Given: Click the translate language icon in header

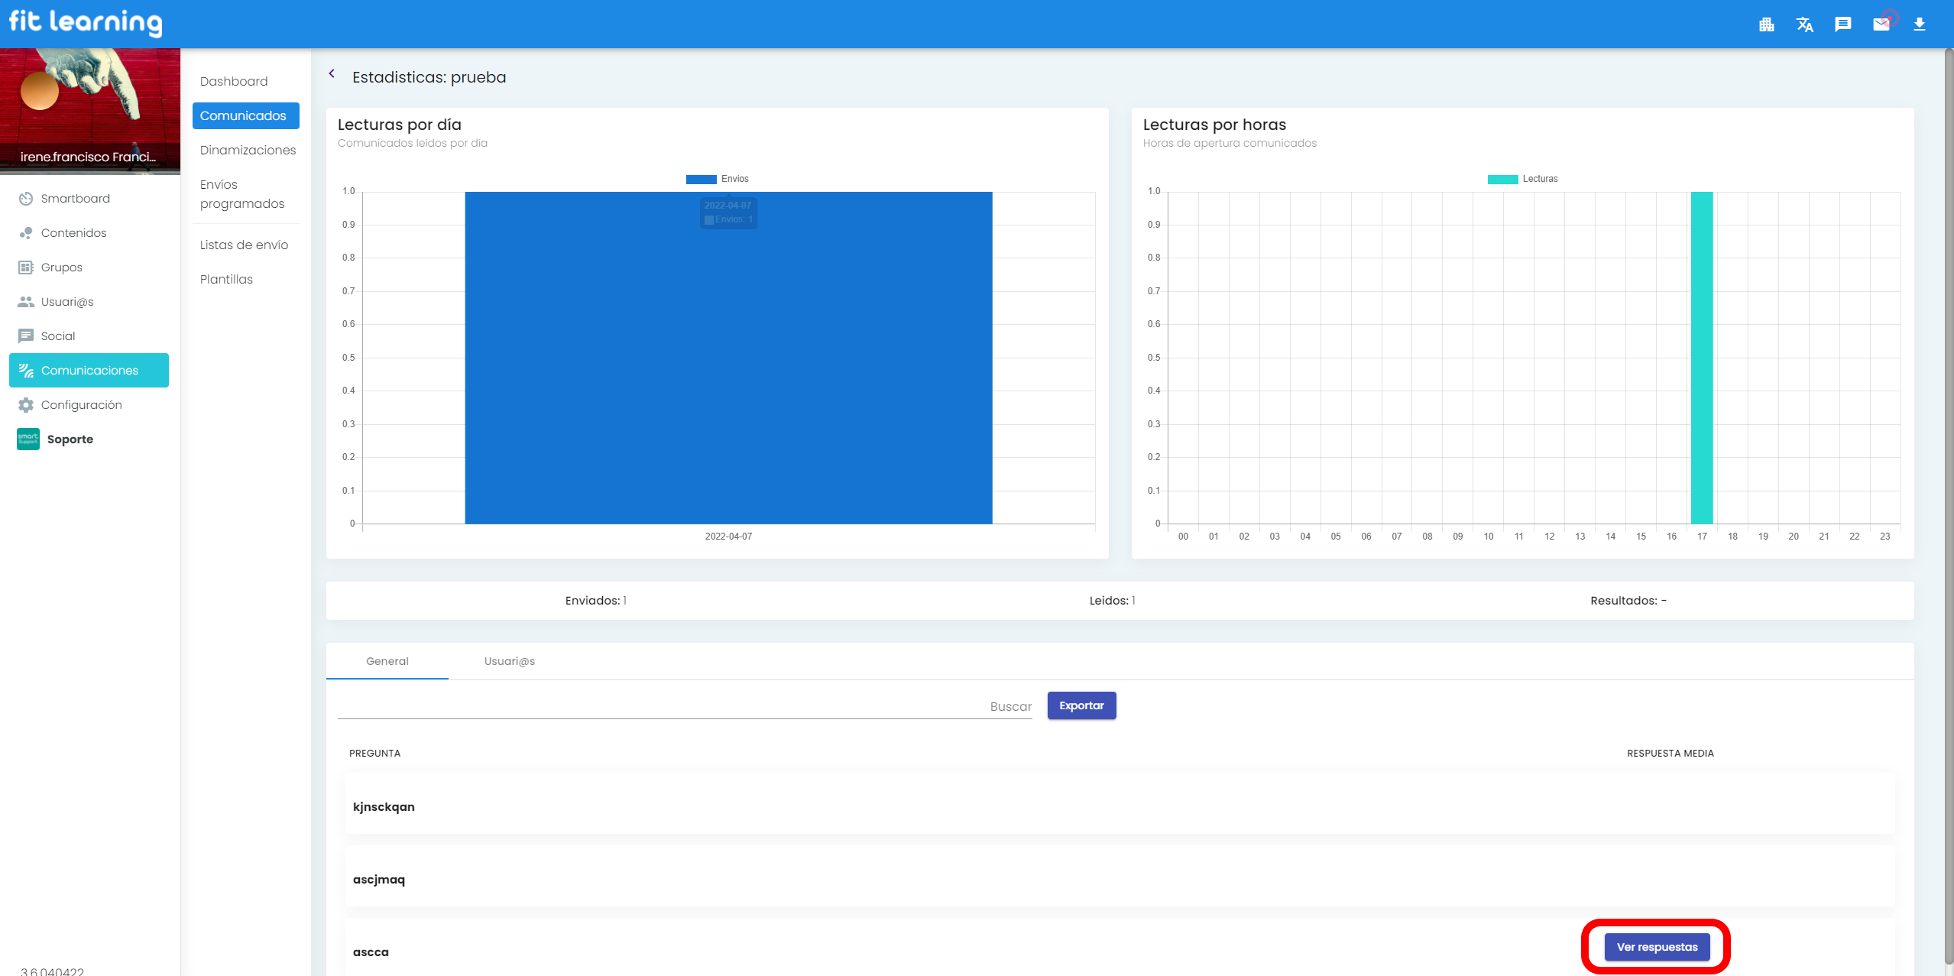Looking at the screenshot, I should 1804,24.
